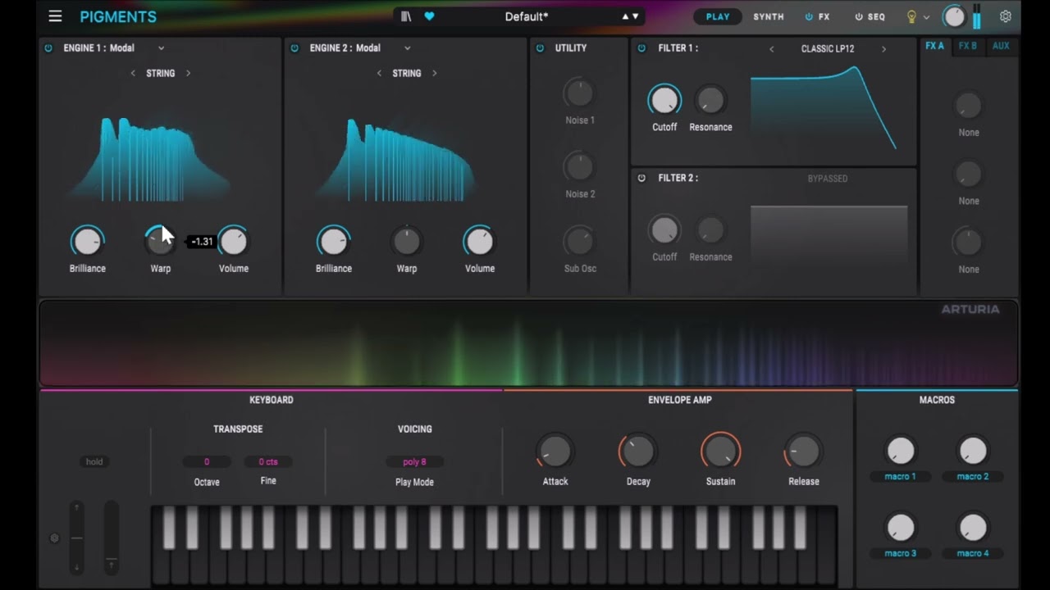Click the pitch bend wheel slider

pos(76,537)
